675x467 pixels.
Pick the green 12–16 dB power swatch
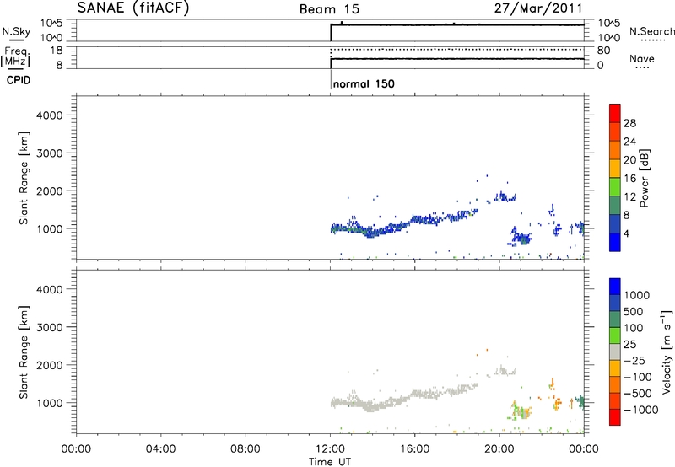(615, 187)
